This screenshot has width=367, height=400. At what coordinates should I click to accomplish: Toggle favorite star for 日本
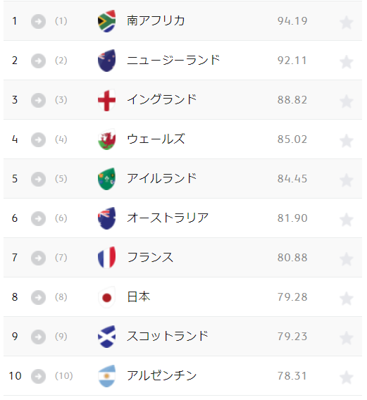(x=347, y=298)
